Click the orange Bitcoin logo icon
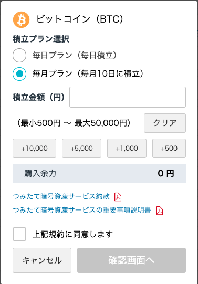The height and width of the screenshot is (284, 198). pyautogui.click(x=21, y=19)
